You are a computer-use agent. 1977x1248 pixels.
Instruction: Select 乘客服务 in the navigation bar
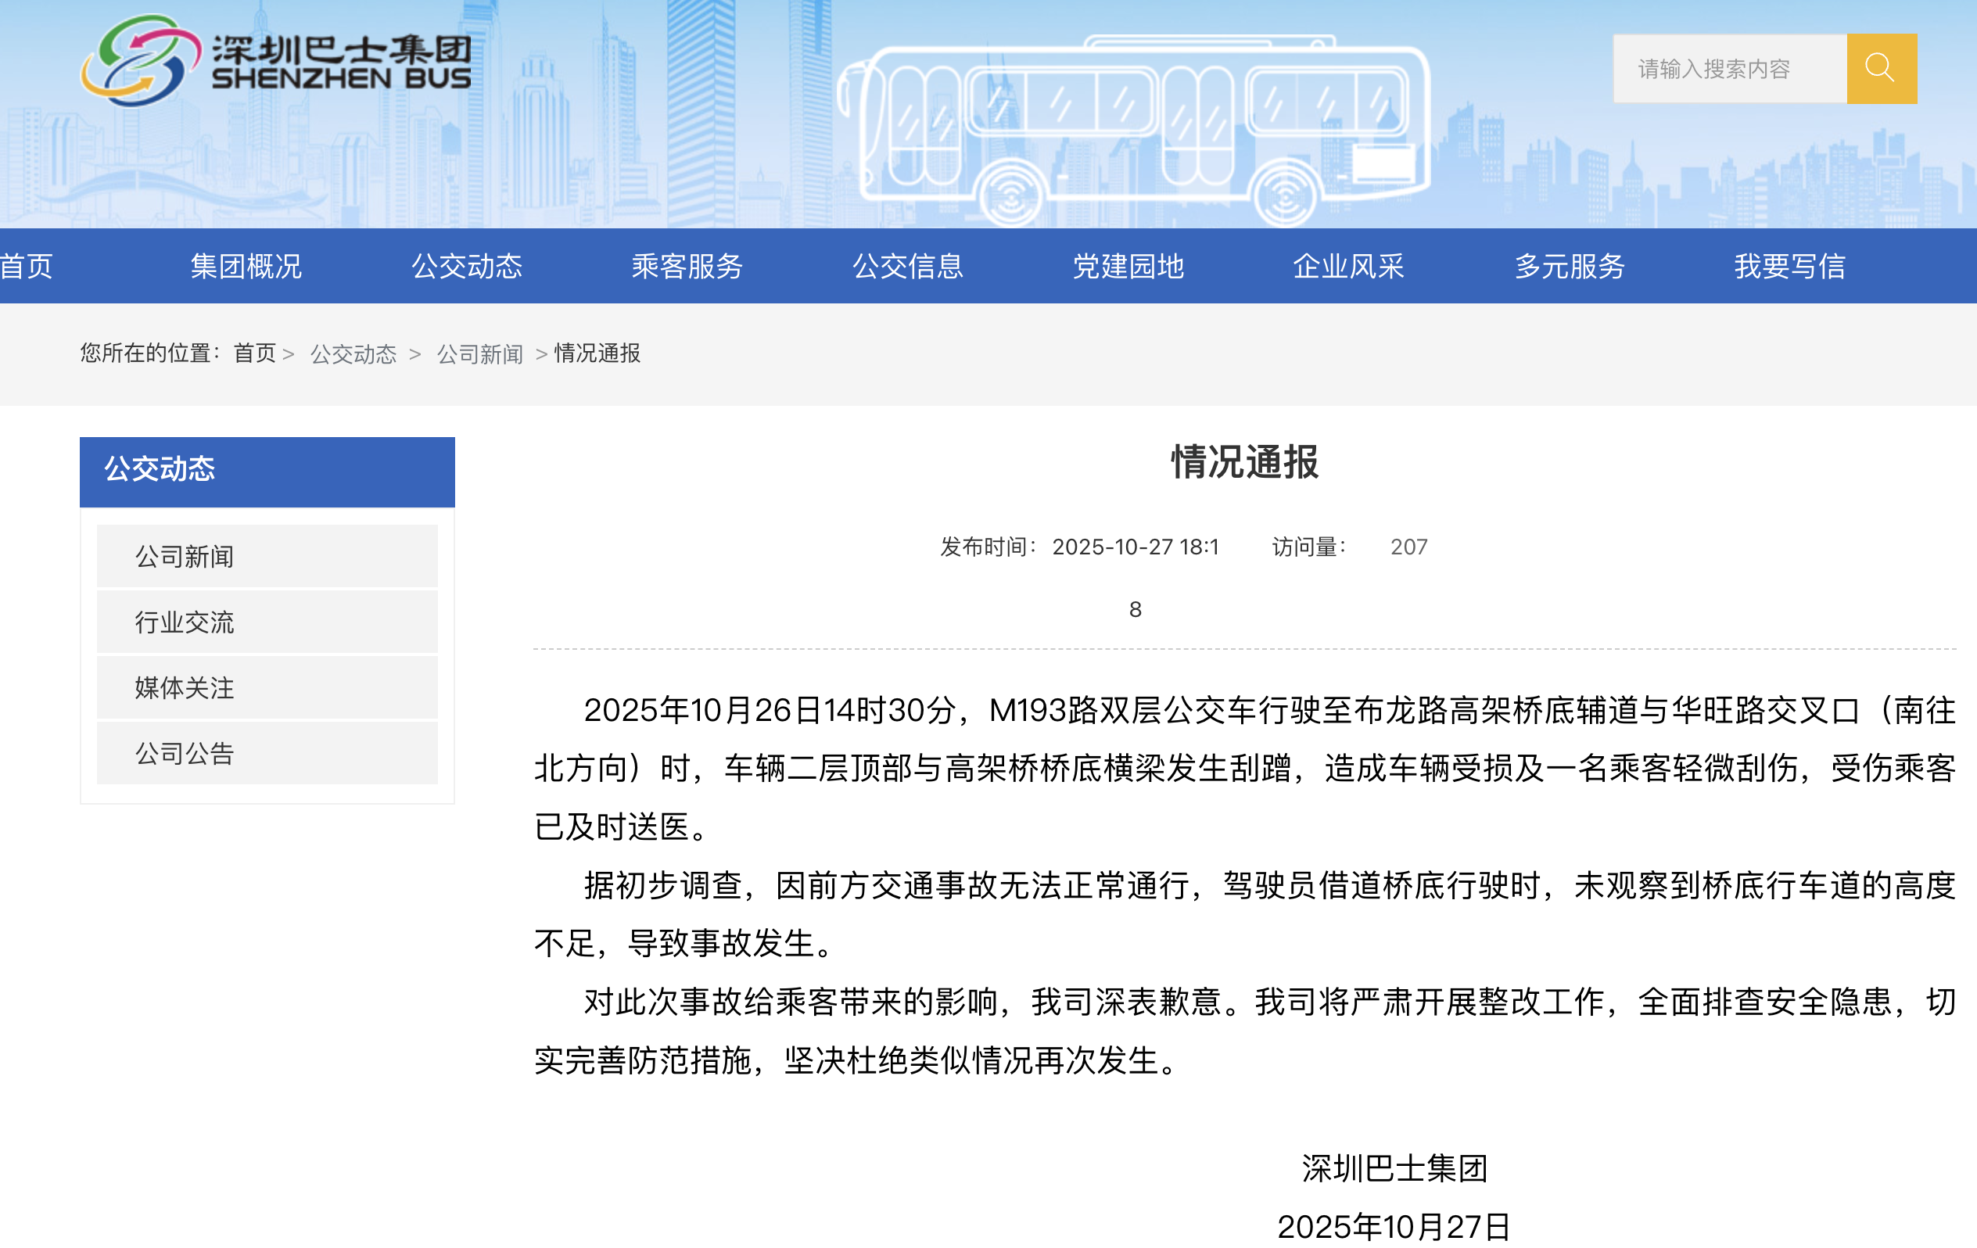(x=689, y=265)
